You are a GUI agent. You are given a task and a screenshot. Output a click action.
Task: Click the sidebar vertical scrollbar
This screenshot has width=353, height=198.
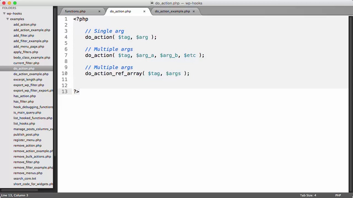click(55, 82)
